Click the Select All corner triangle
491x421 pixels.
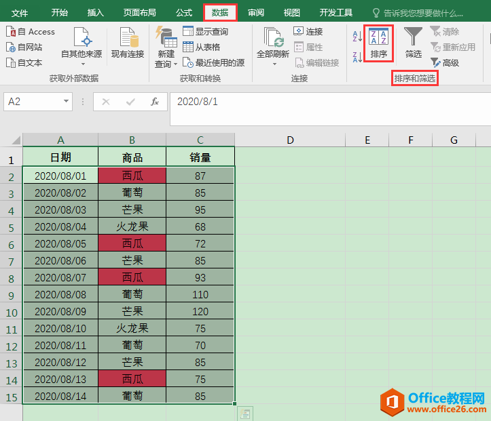16,140
